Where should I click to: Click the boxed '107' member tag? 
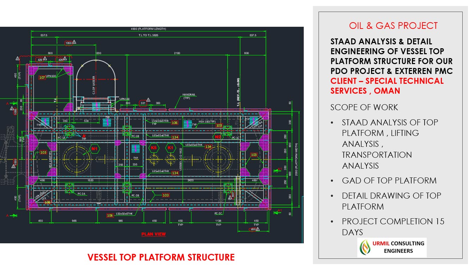tap(42, 77)
